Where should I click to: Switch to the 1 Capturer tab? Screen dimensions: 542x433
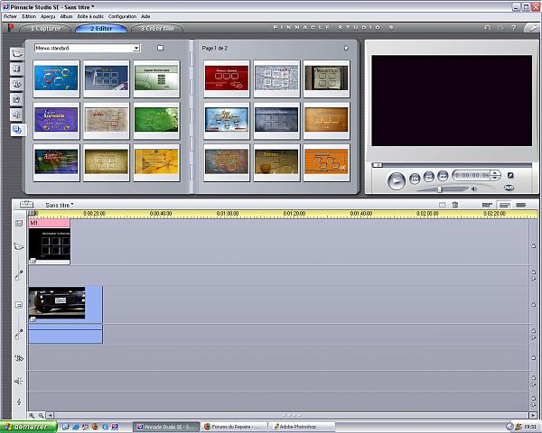[45, 28]
